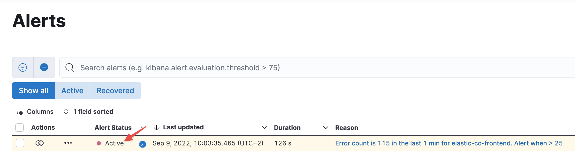
Task: Click the sort fields icon beside '1 field sorted'
Action: click(x=66, y=112)
